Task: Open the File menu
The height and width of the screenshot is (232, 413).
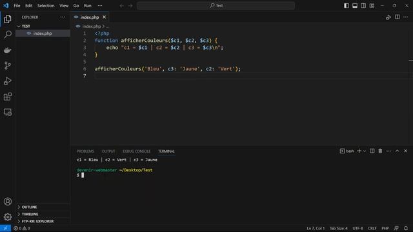Action: tap(17, 6)
